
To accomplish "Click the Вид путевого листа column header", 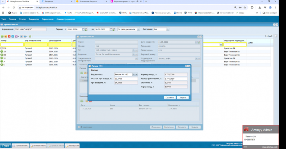I will coord(36,41).
